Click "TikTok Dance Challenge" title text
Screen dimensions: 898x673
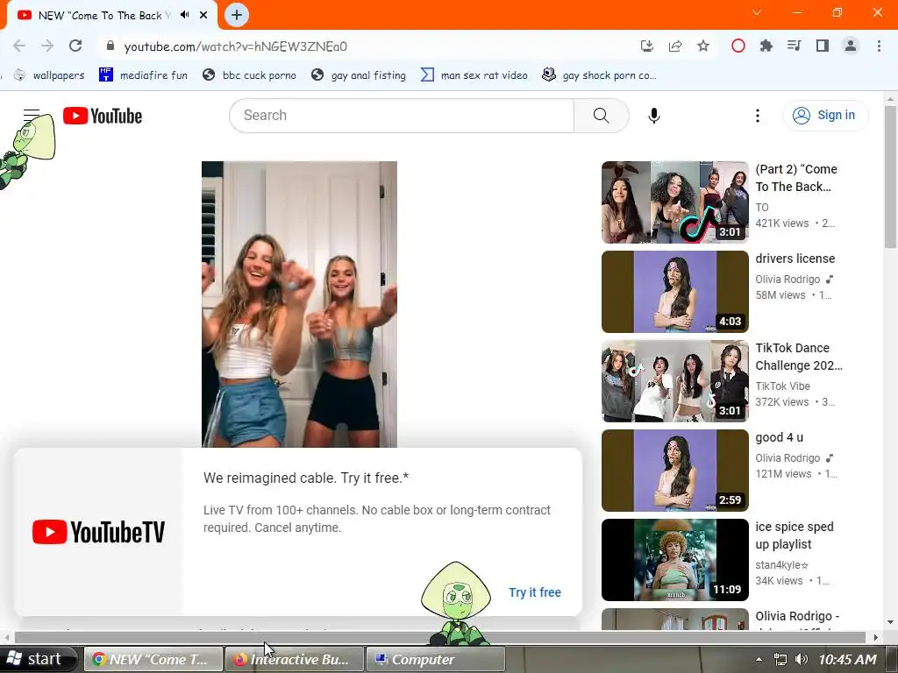point(798,357)
